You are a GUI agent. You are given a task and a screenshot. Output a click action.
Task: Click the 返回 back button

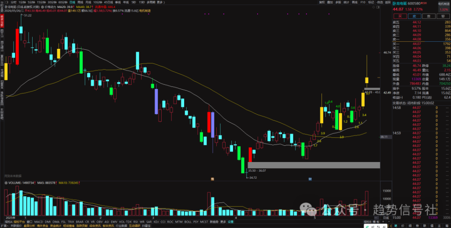388,2
